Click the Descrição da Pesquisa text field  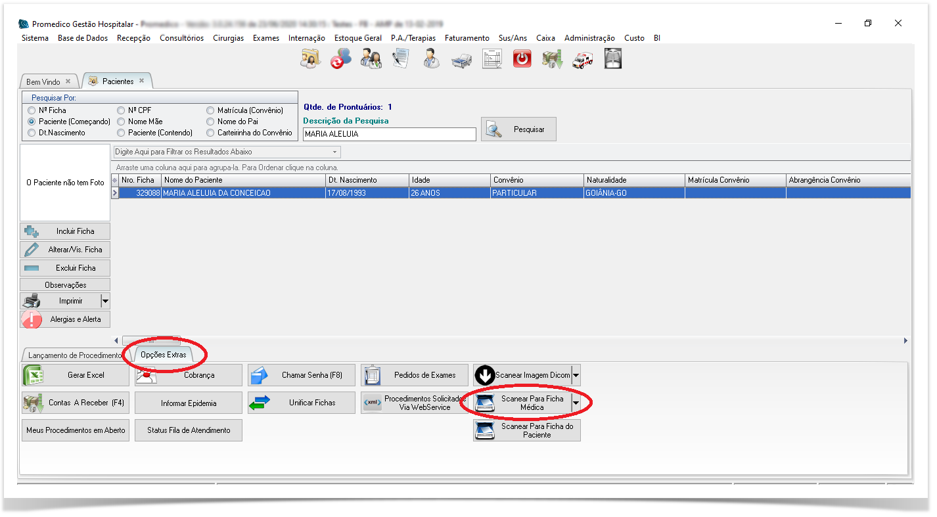tap(389, 134)
